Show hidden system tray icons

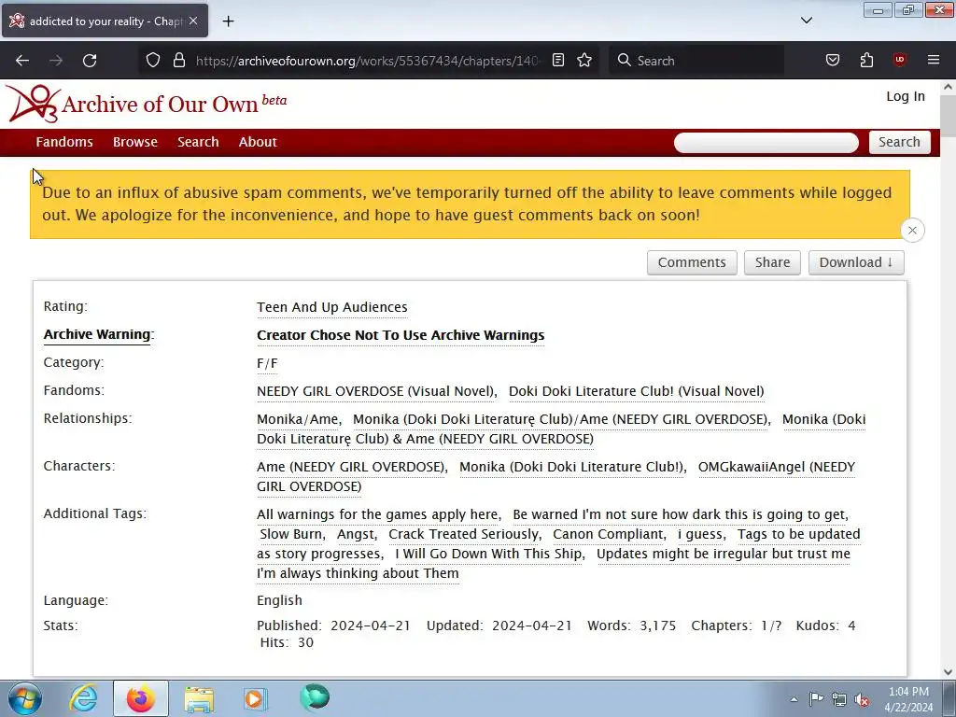click(x=794, y=699)
